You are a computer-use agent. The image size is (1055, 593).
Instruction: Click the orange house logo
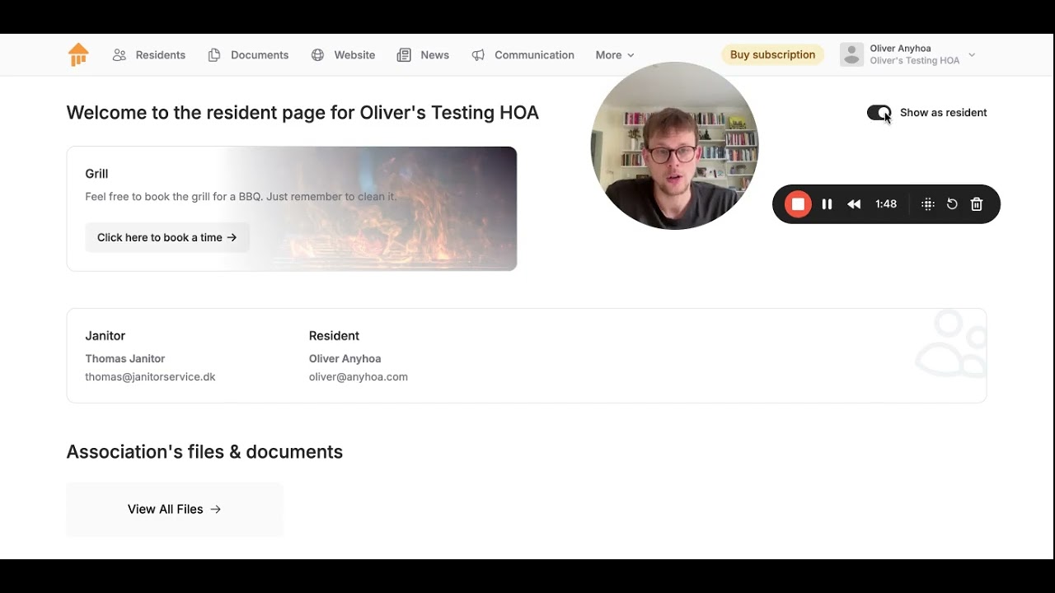click(x=78, y=54)
